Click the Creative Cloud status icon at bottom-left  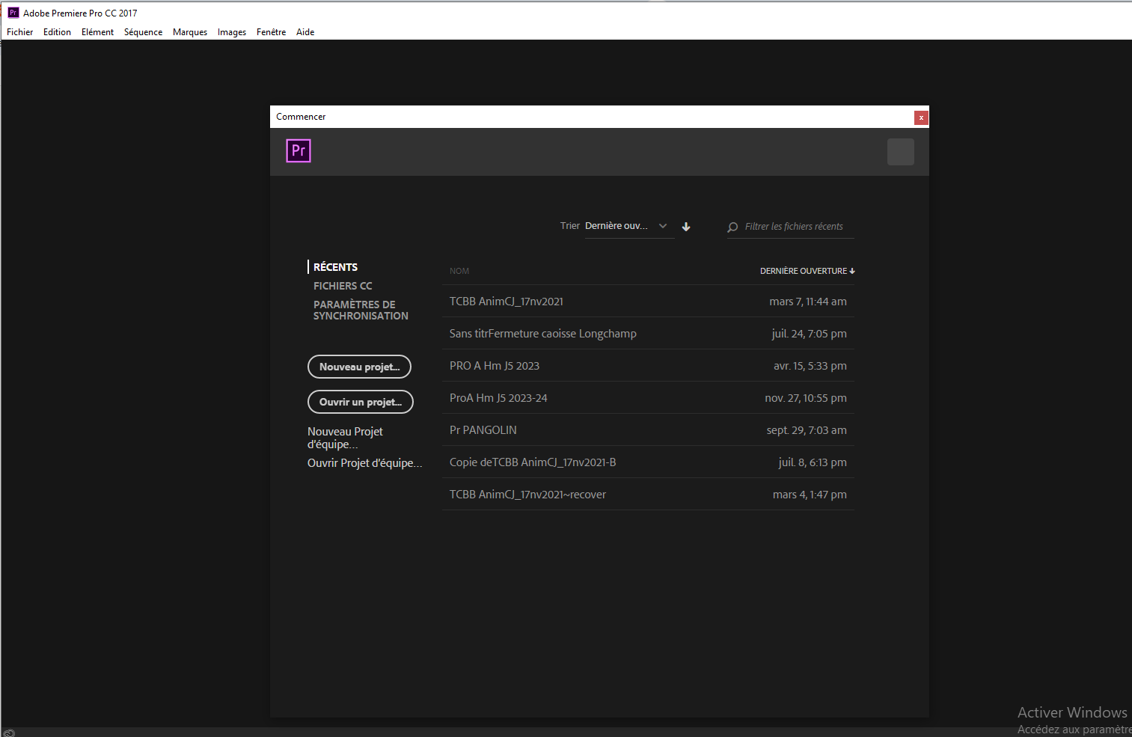[9, 733]
